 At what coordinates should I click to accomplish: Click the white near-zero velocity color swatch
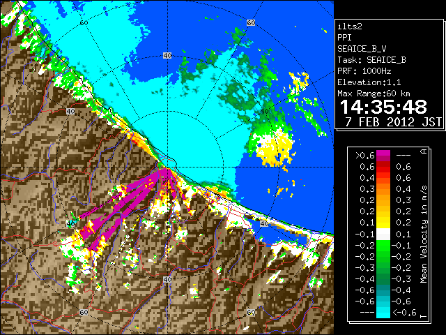tap(383, 234)
